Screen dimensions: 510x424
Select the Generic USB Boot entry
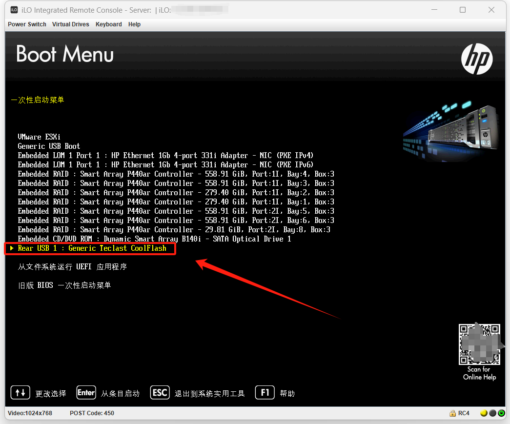coord(49,146)
